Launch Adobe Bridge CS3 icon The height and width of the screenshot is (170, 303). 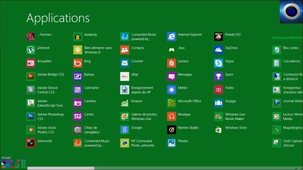[x=31, y=76]
